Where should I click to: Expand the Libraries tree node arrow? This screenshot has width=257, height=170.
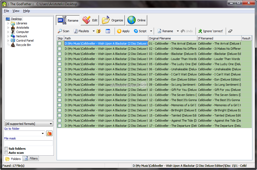(8, 23)
